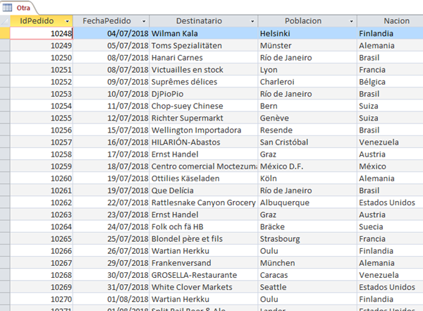Click the cell Münster
This screenshot has width=423, height=311.
pos(307,46)
